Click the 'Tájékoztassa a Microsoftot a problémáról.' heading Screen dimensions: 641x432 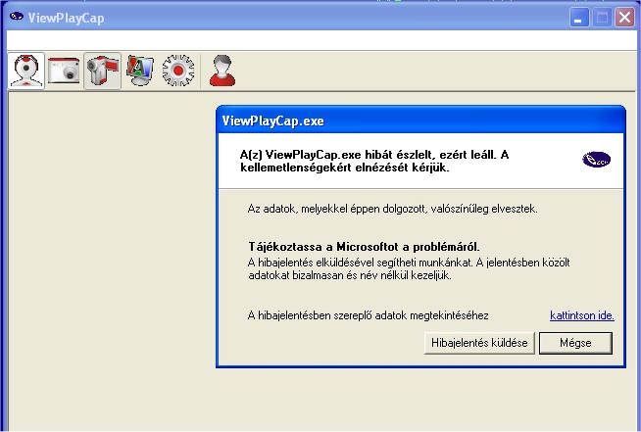[x=364, y=247]
